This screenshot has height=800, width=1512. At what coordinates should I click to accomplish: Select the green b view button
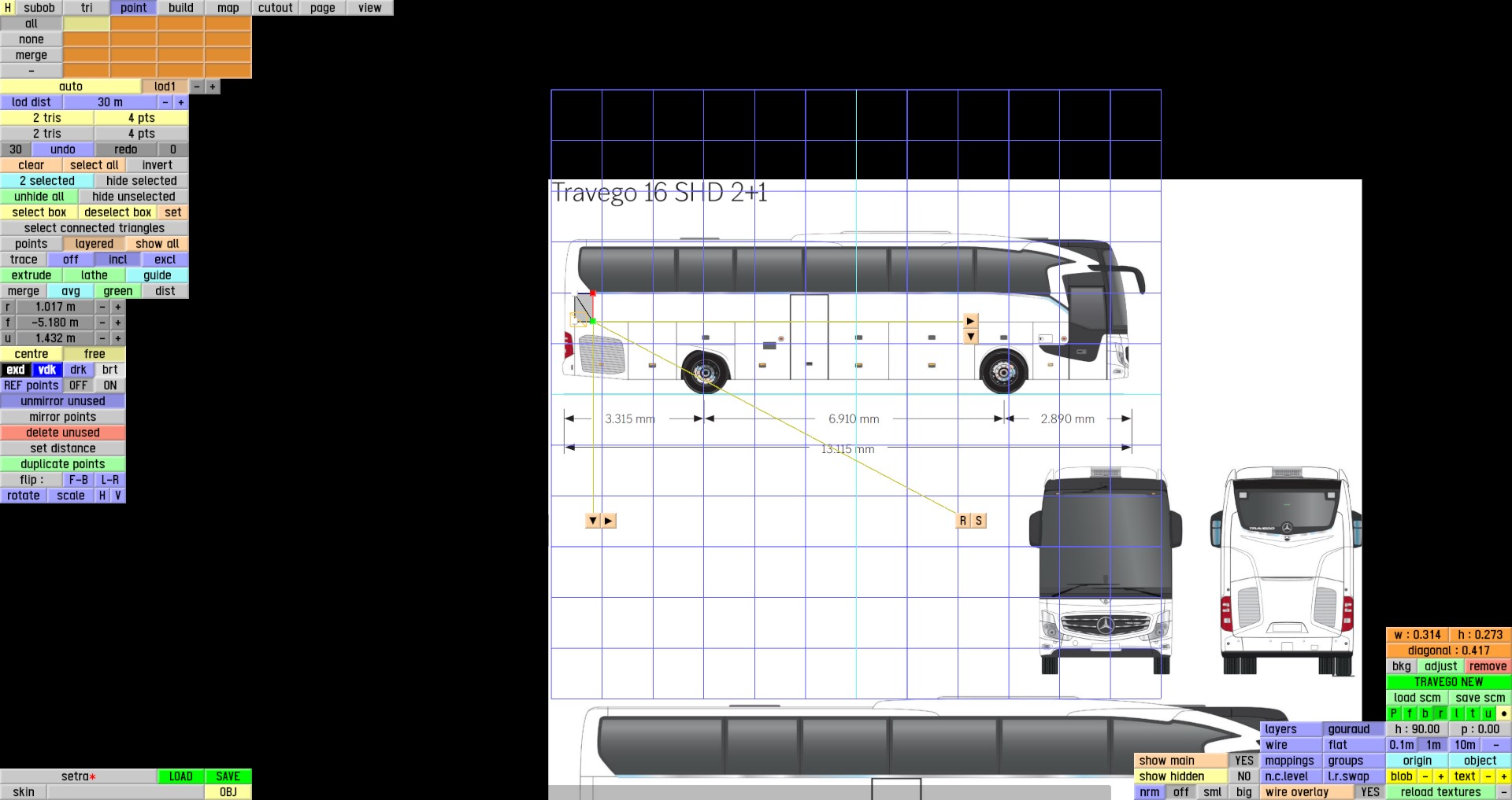(1425, 713)
